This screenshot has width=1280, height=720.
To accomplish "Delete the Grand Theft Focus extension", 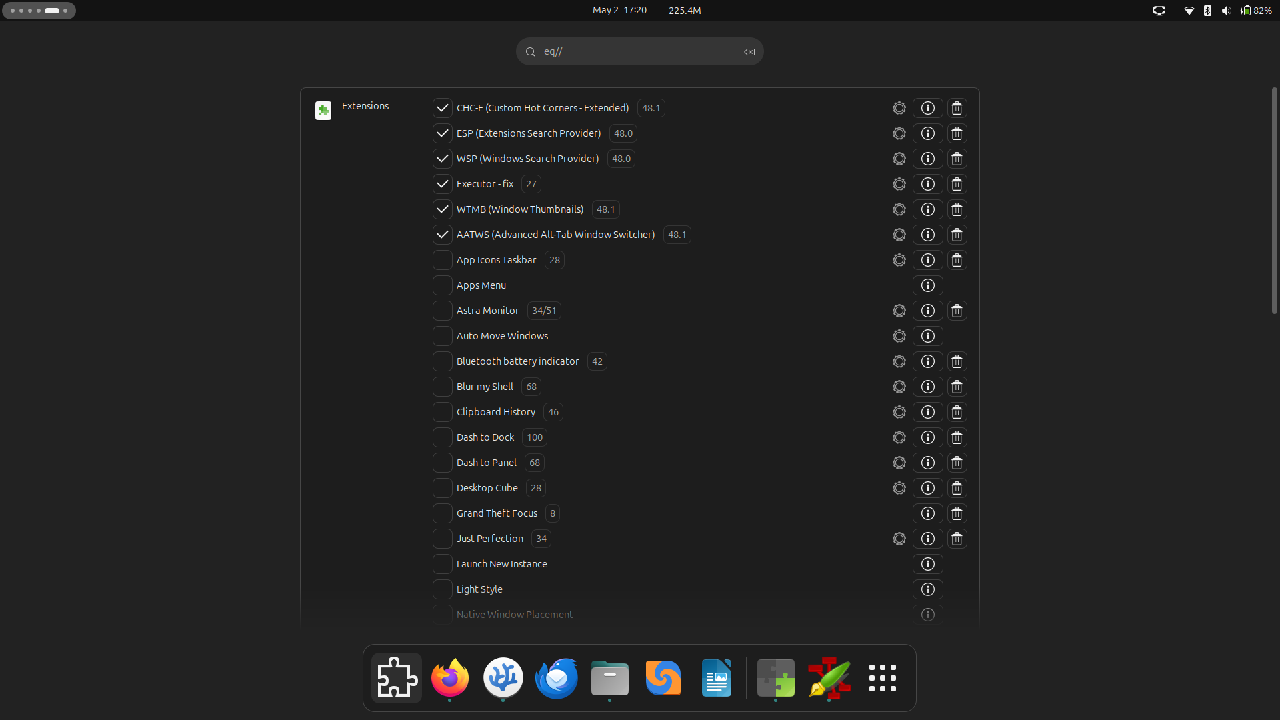I will click(x=957, y=513).
